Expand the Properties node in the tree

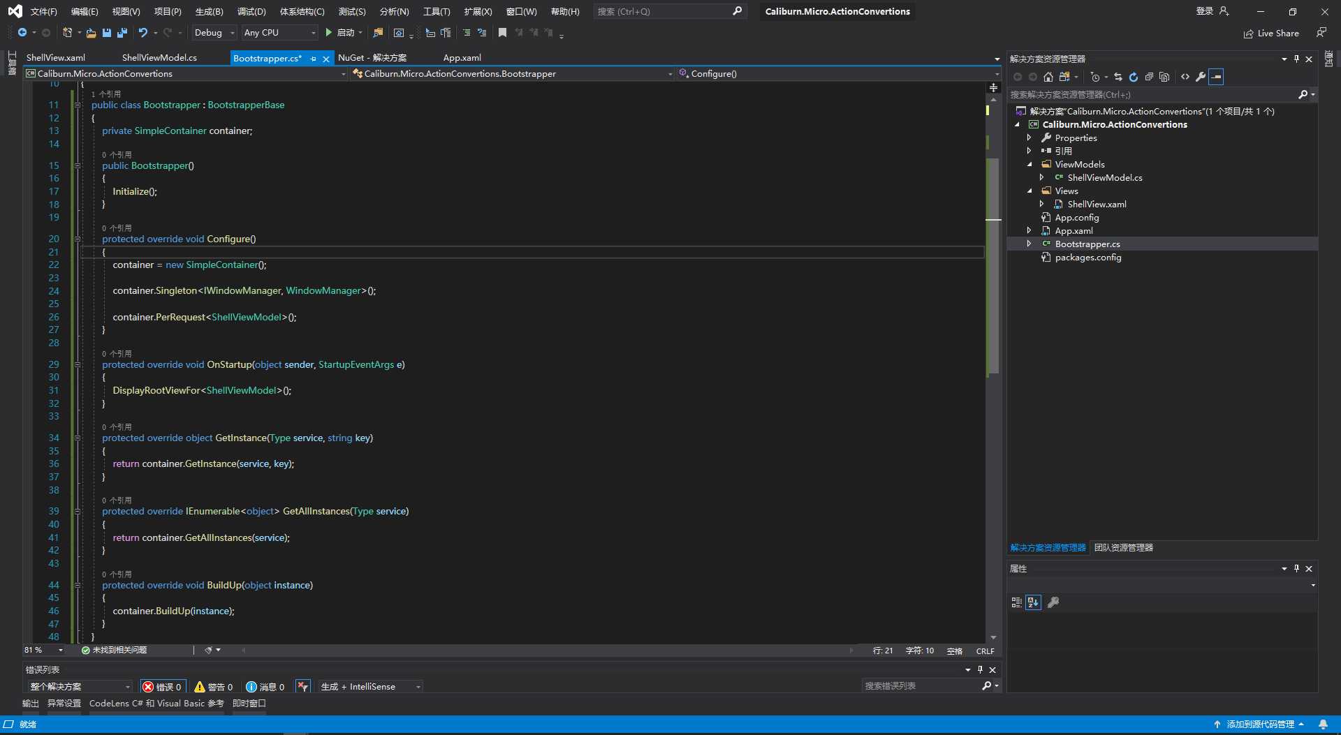coord(1029,138)
